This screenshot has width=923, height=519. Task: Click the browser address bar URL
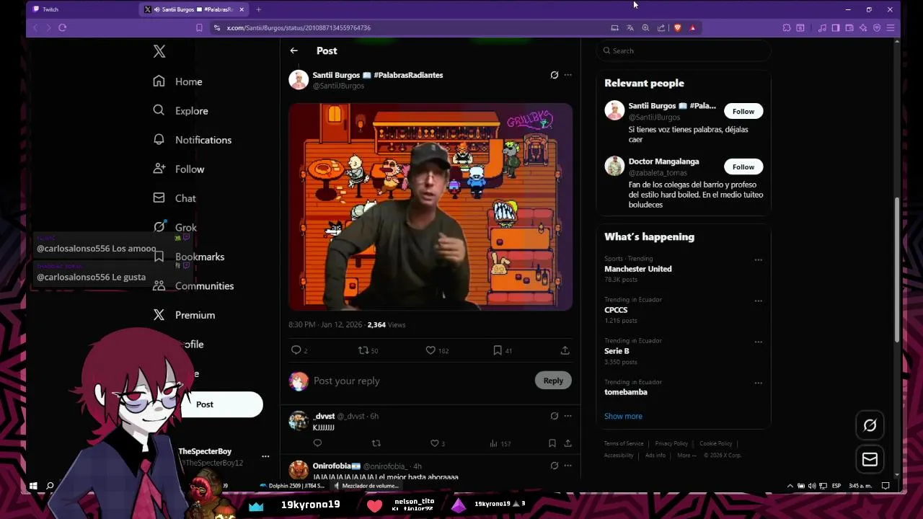[x=299, y=27]
